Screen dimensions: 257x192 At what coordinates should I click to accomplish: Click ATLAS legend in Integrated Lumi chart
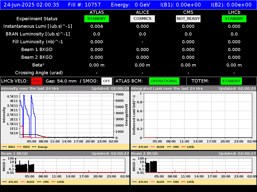tap(140, 147)
